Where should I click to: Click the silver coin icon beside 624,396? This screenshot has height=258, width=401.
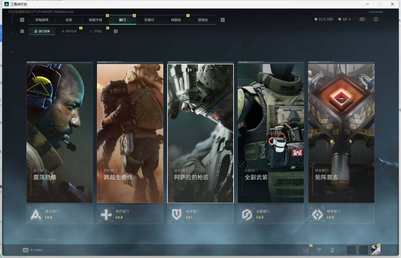[316, 19]
